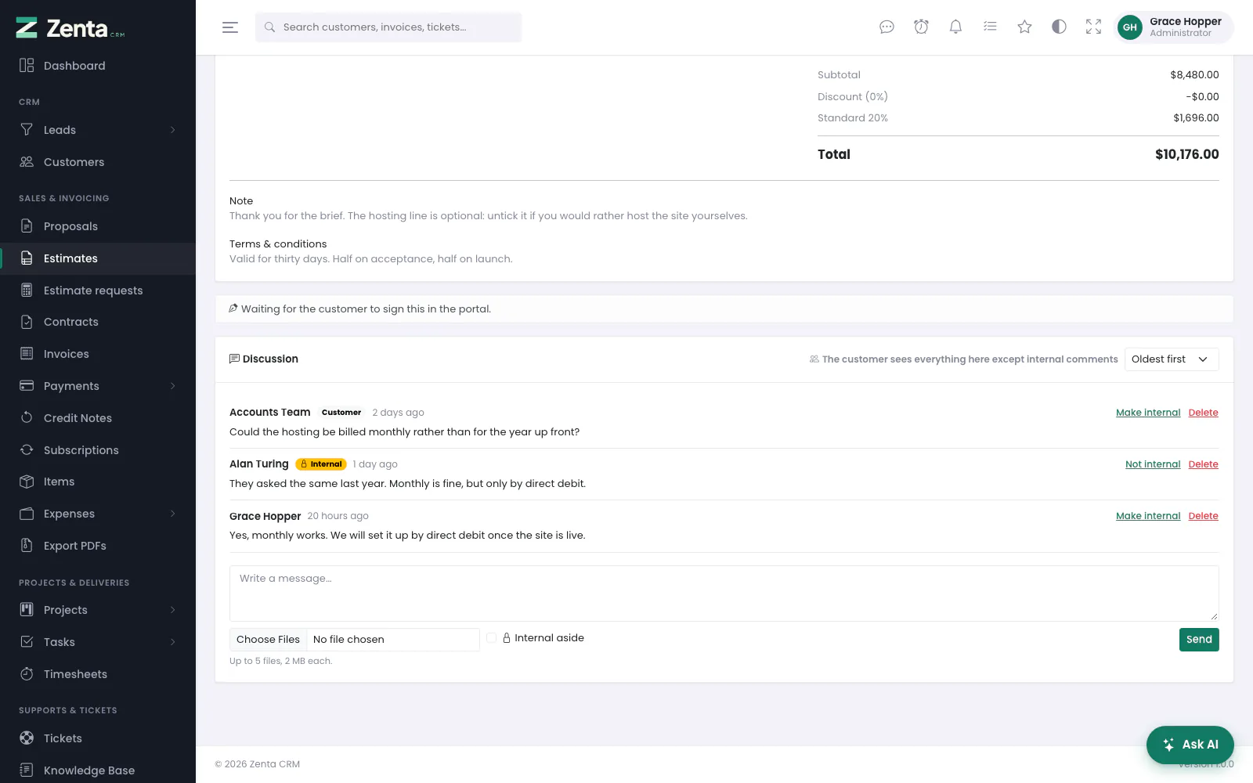Click the Choose Files button

(x=268, y=640)
